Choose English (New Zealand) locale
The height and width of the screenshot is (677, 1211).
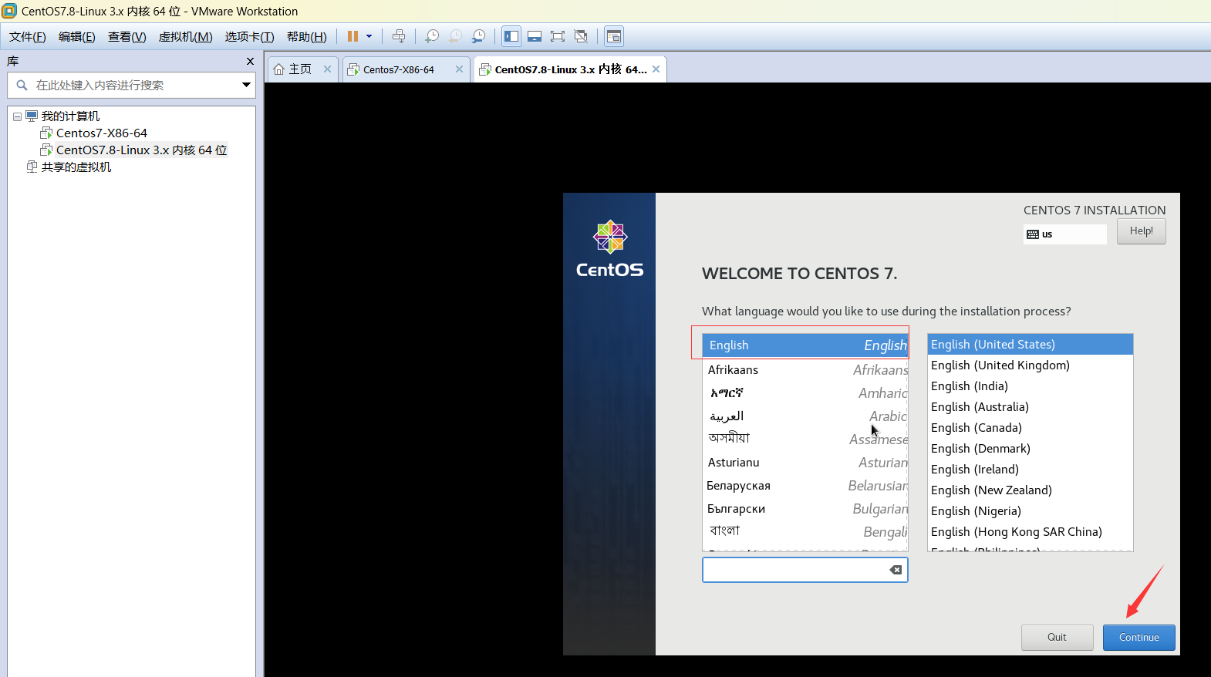[1030, 490]
